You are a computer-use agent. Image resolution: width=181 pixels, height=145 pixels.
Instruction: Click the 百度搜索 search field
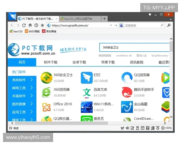click(142, 25)
